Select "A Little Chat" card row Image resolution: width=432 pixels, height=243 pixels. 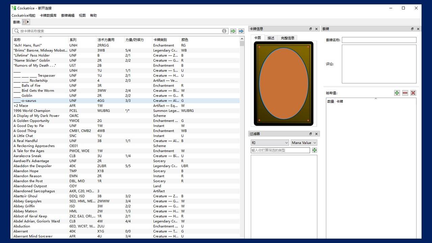(x=126, y=136)
